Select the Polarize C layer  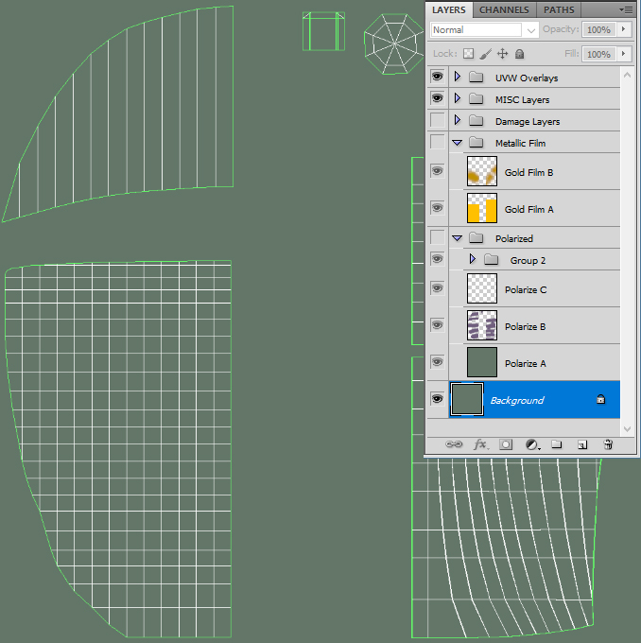526,290
